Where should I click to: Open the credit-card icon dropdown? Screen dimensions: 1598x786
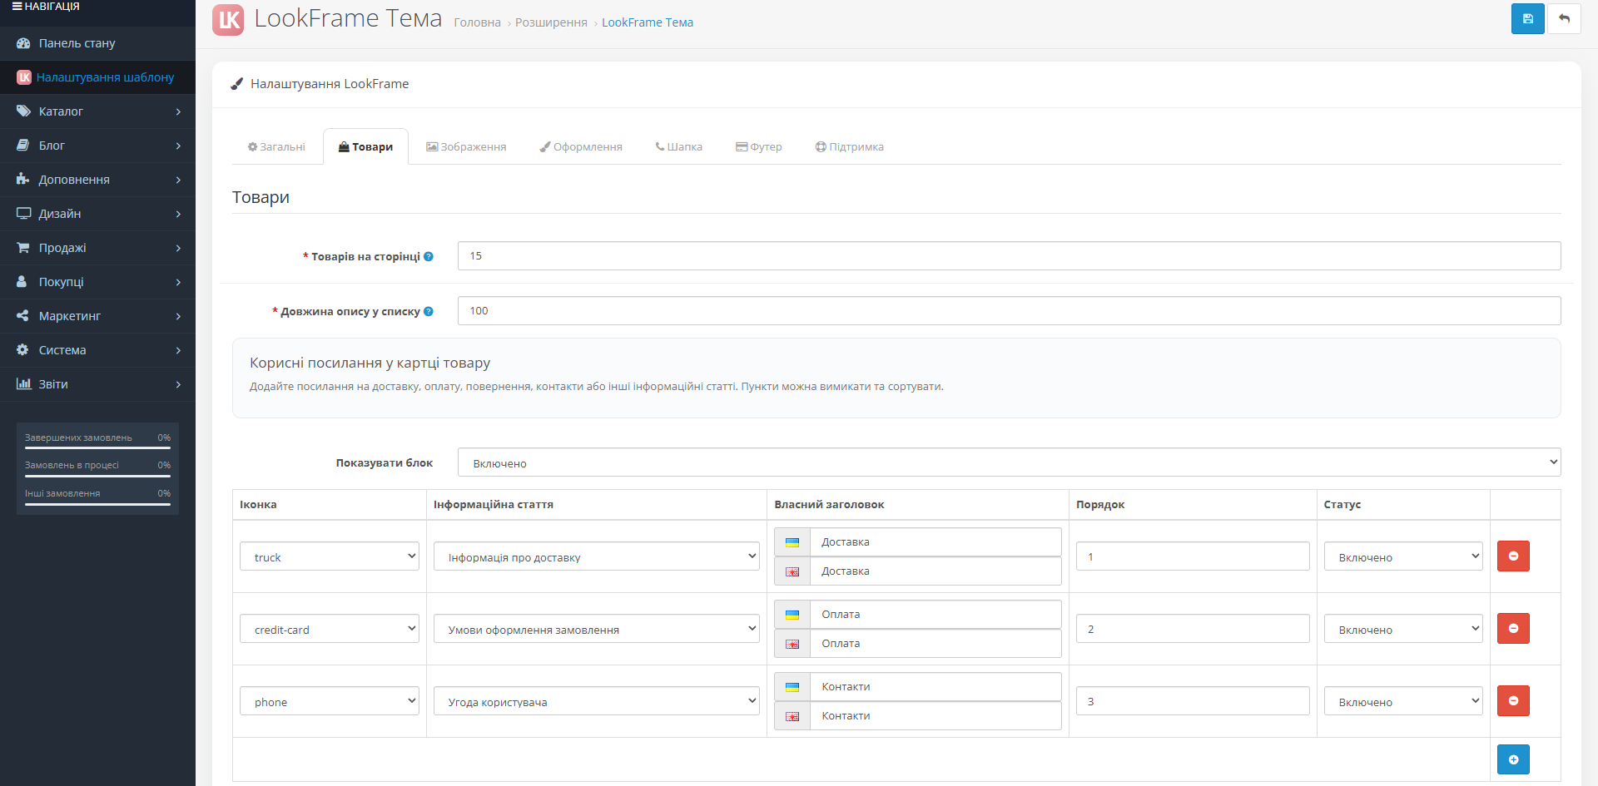[330, 629]
